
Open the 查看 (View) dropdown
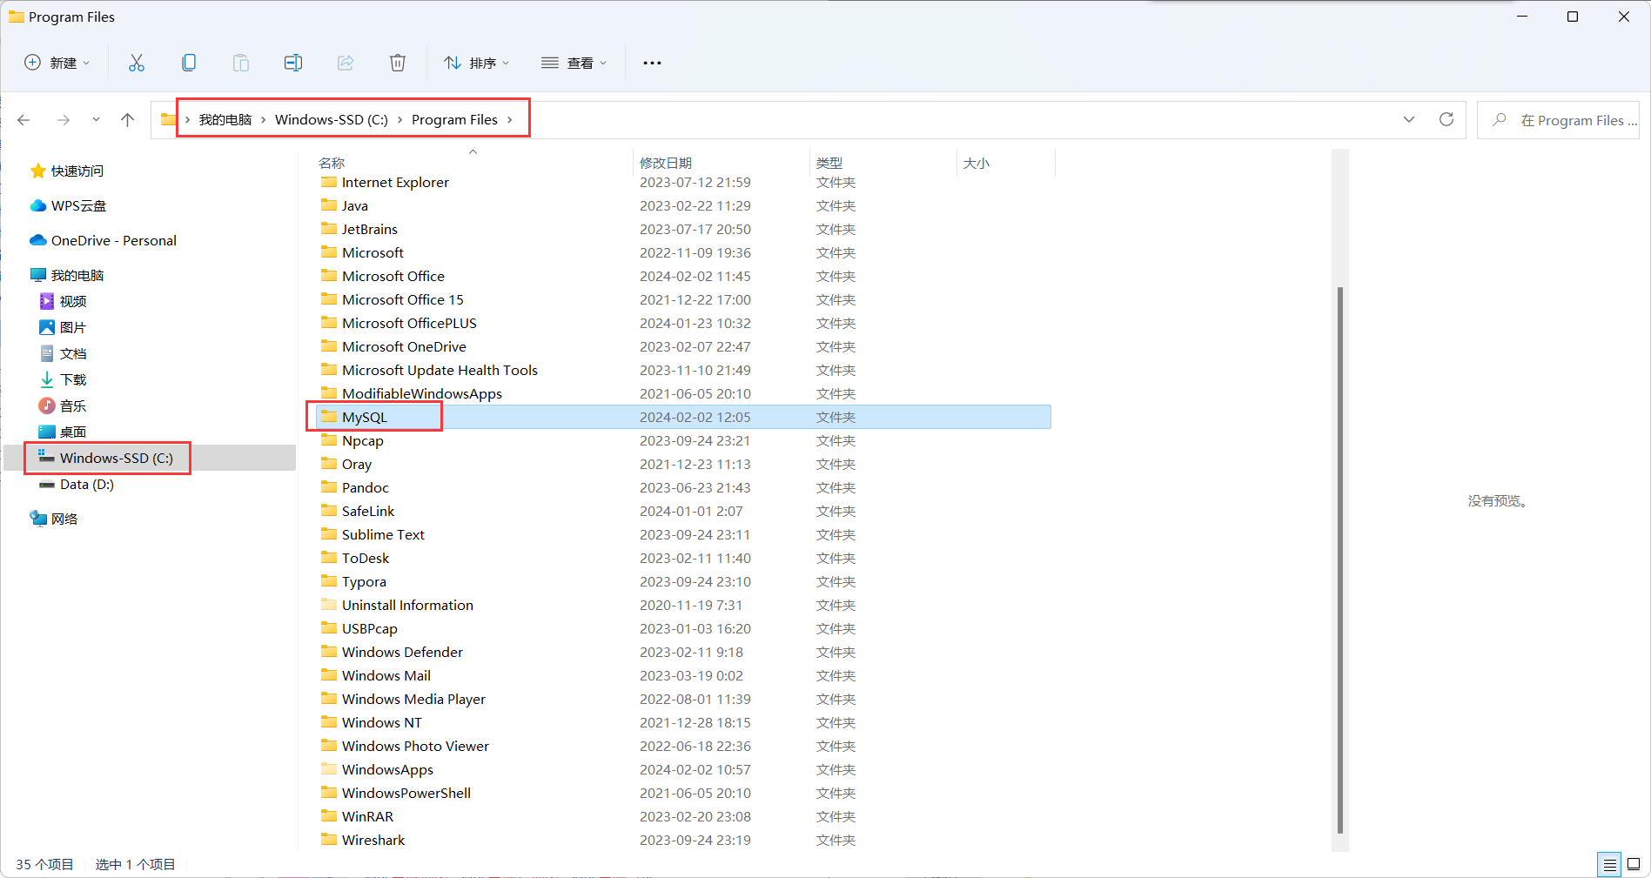point(574,63)
